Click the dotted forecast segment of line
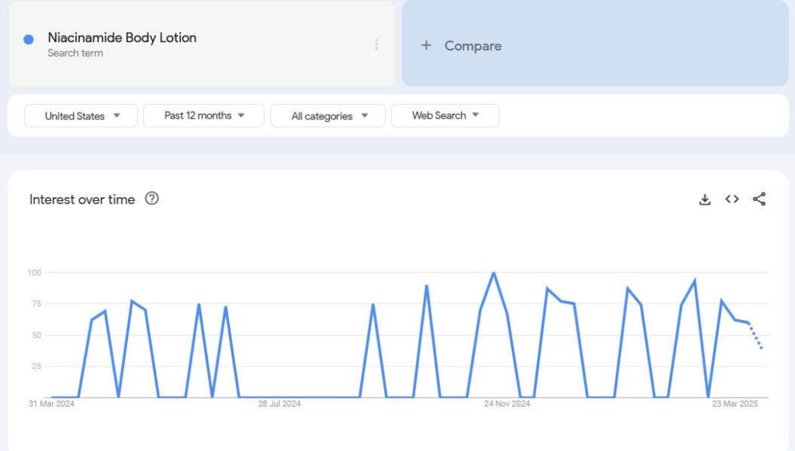Screen dimensions: 795x451 pos(755,335)
